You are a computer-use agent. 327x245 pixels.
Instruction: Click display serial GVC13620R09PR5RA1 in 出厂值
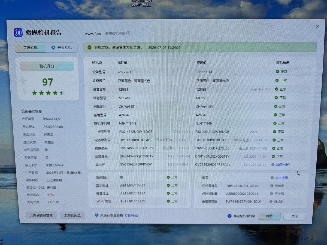[136, 164]
